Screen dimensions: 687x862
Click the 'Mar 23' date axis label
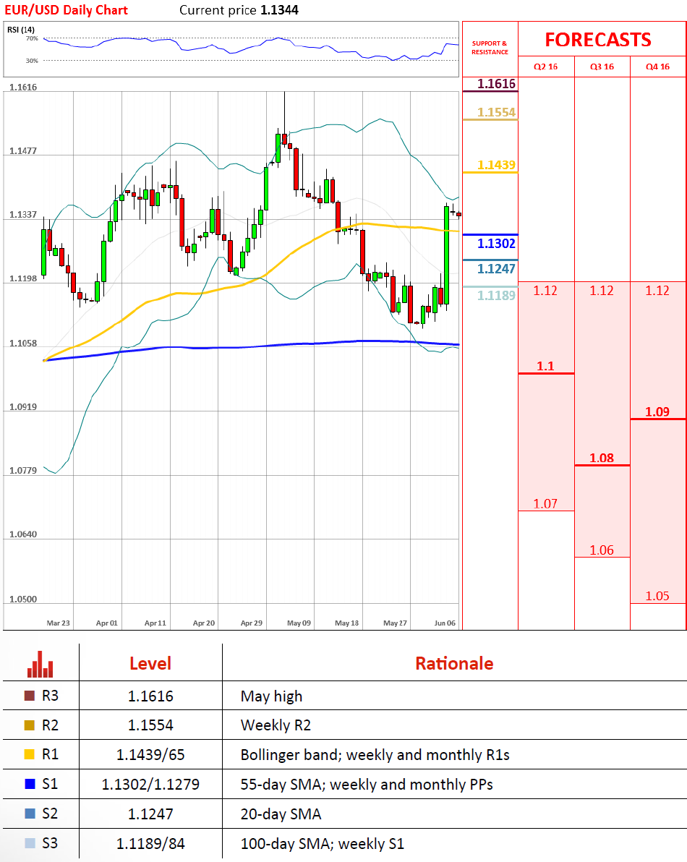point(59,623)
